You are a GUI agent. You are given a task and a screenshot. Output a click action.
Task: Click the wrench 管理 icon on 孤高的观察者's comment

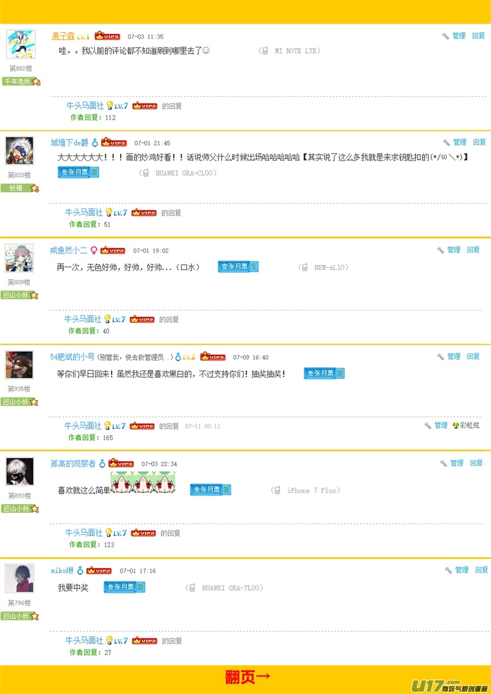pos(445,463)
